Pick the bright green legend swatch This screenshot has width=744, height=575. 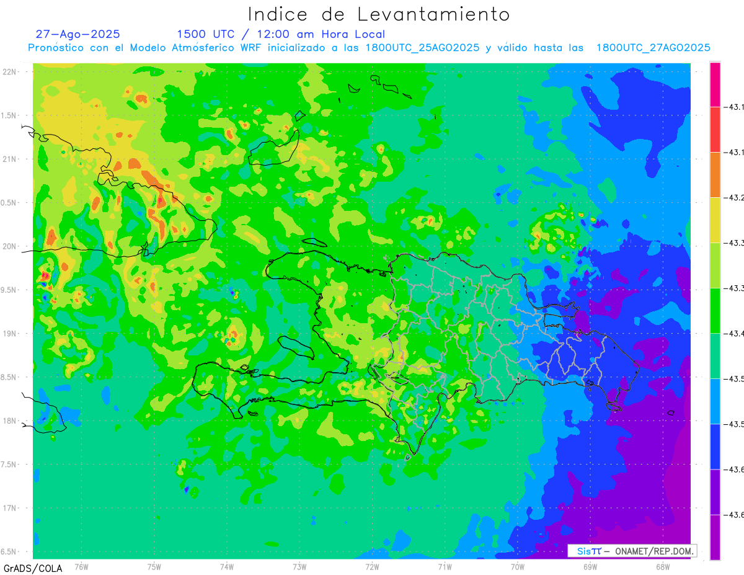pyautogui.click(x=715, y=311)
